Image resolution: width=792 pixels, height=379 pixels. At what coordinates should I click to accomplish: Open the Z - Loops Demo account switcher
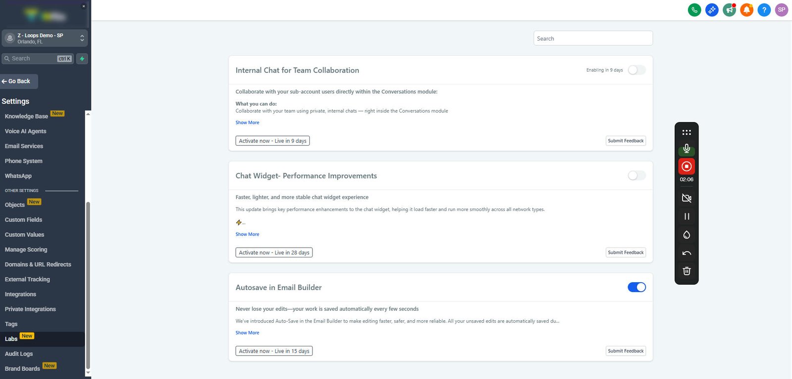click(45, 38)
